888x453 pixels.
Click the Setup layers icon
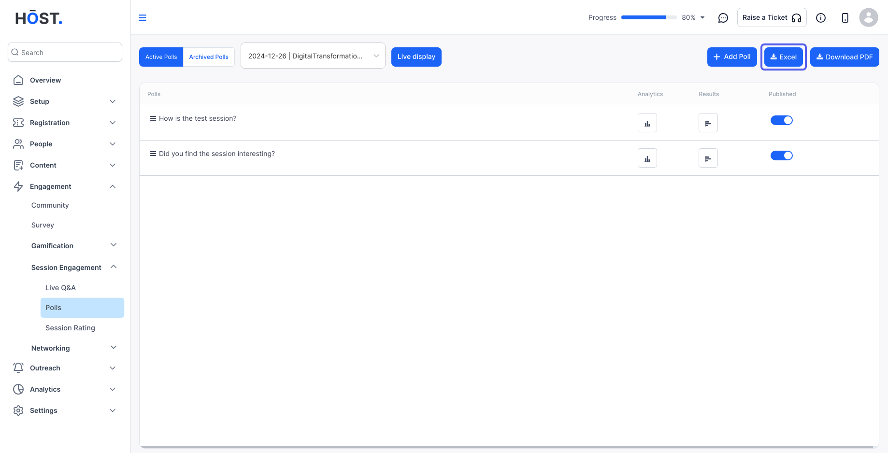[18, 101]
